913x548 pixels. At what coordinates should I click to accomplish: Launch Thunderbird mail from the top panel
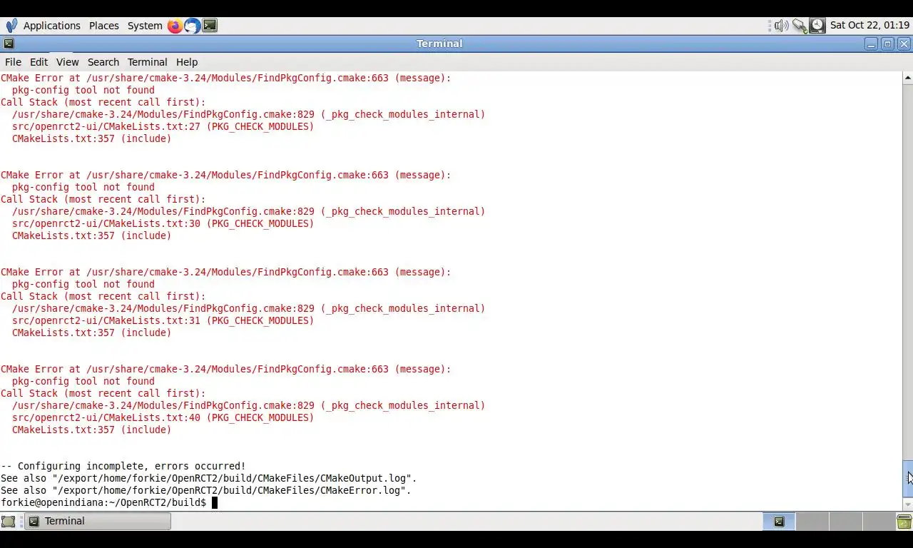click(x=193, y=26)
